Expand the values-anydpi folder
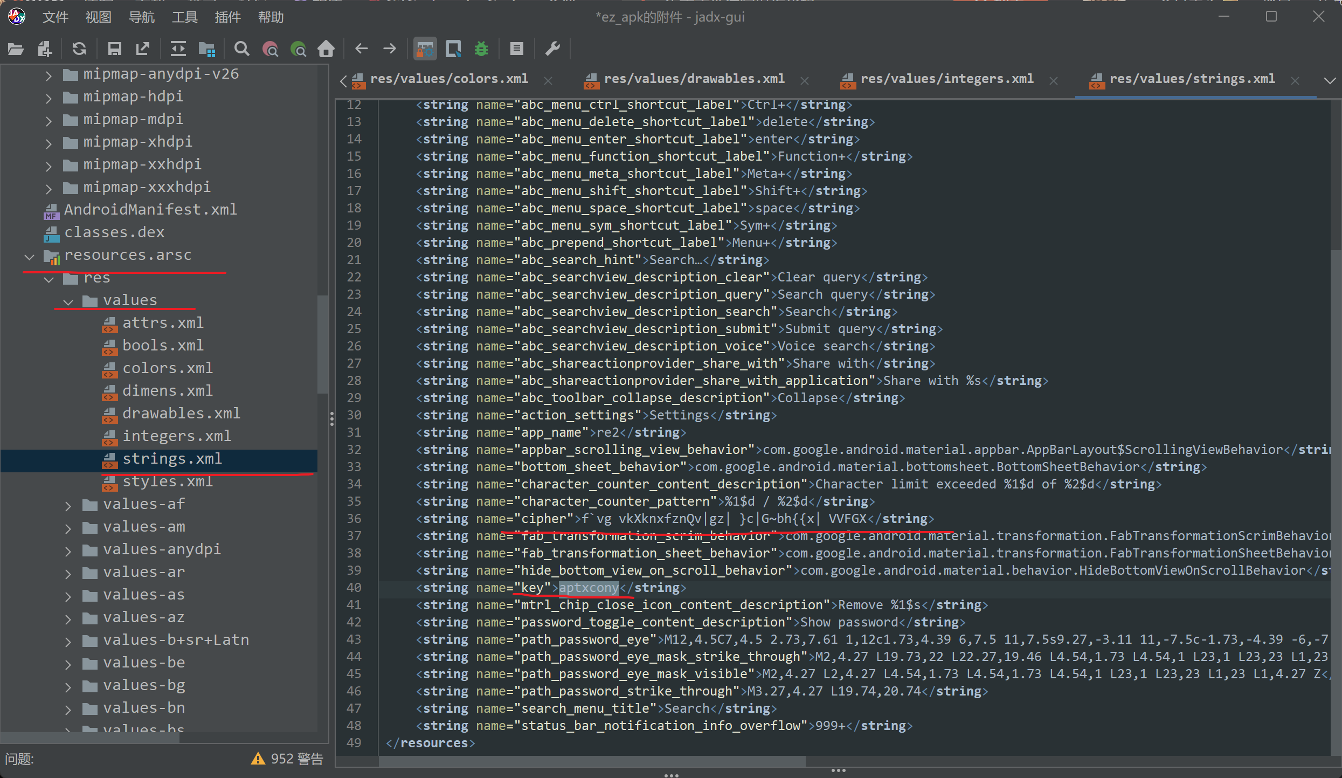The image size is (1342, 778). [x=68, y=550]
